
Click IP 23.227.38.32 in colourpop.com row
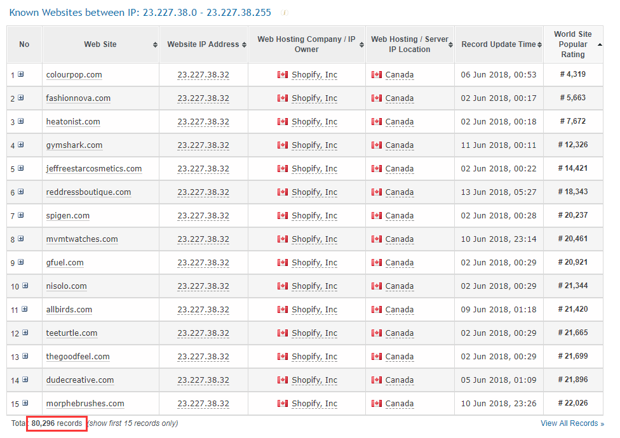click(x=203, y=75)
